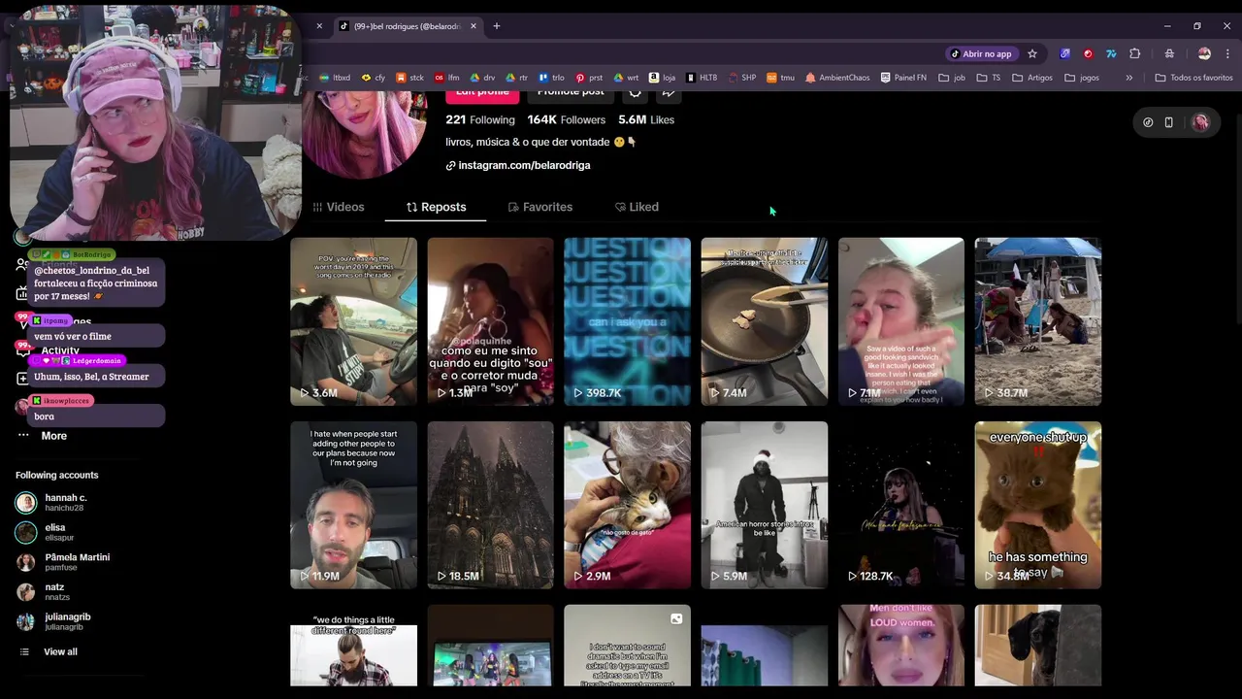Open the rtr bookmark
1242x699 pixels.
(517, 78)
